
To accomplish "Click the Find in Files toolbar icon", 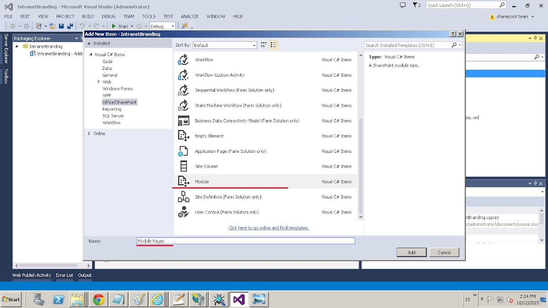I will 184,26.
